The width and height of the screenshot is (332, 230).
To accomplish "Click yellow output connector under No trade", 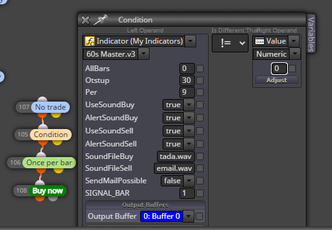I will (56, 115).
